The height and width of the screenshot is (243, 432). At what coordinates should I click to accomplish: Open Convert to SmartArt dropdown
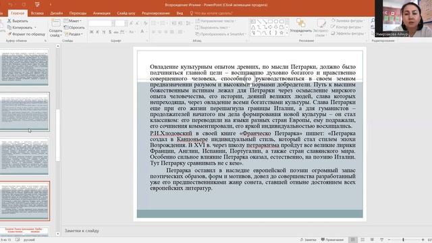221,34
